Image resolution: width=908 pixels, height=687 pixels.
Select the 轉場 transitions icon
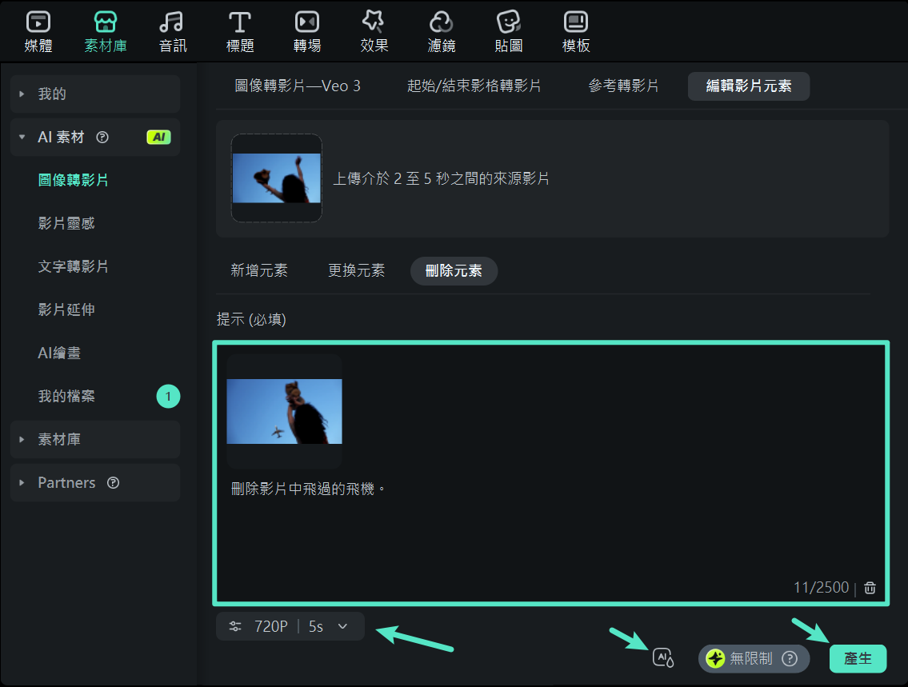(307, 30)
